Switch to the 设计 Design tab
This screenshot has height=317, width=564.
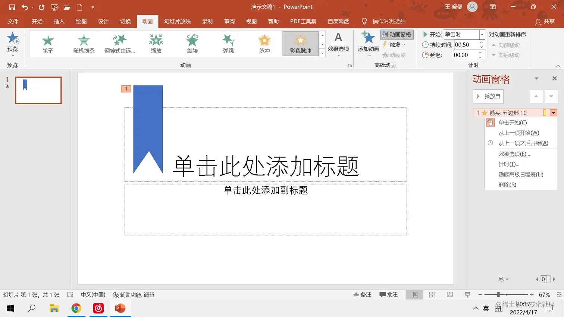tap(103, 21)
